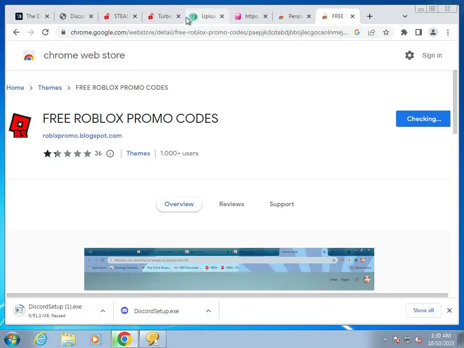Click Show all downloads button
464x348 pixels.
point(424,310)
